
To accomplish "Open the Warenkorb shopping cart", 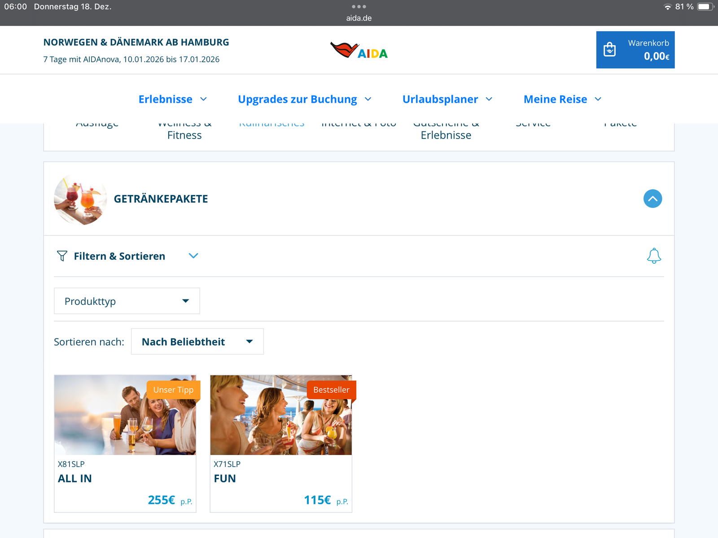I will coord(635,50).
